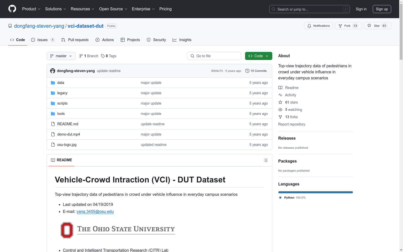Expand the Solutions menu
The image size is (403, 252).
point(55,9)
